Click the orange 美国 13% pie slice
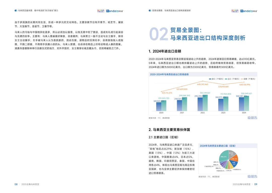The height and width of the screenshot is (193, 272). 234,159
